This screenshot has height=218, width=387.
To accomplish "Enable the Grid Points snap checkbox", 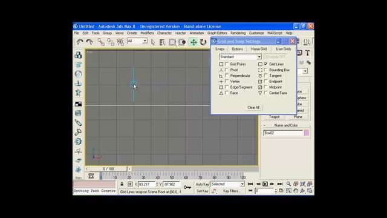I will tap(227, 64).
